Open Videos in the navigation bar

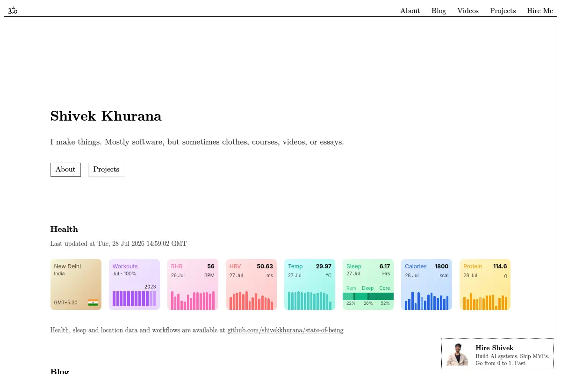[x=468, y=11]
